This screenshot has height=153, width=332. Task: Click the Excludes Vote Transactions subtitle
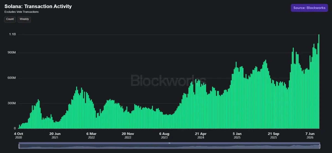coord(22,12)
